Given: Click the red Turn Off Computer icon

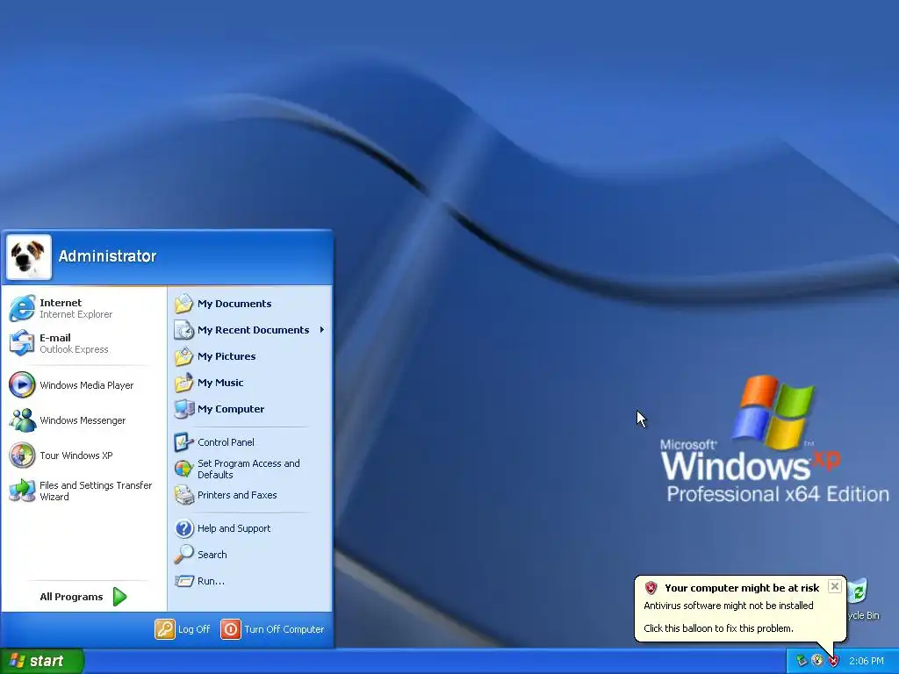Looking at the screenshot, I should click(231, 629).
